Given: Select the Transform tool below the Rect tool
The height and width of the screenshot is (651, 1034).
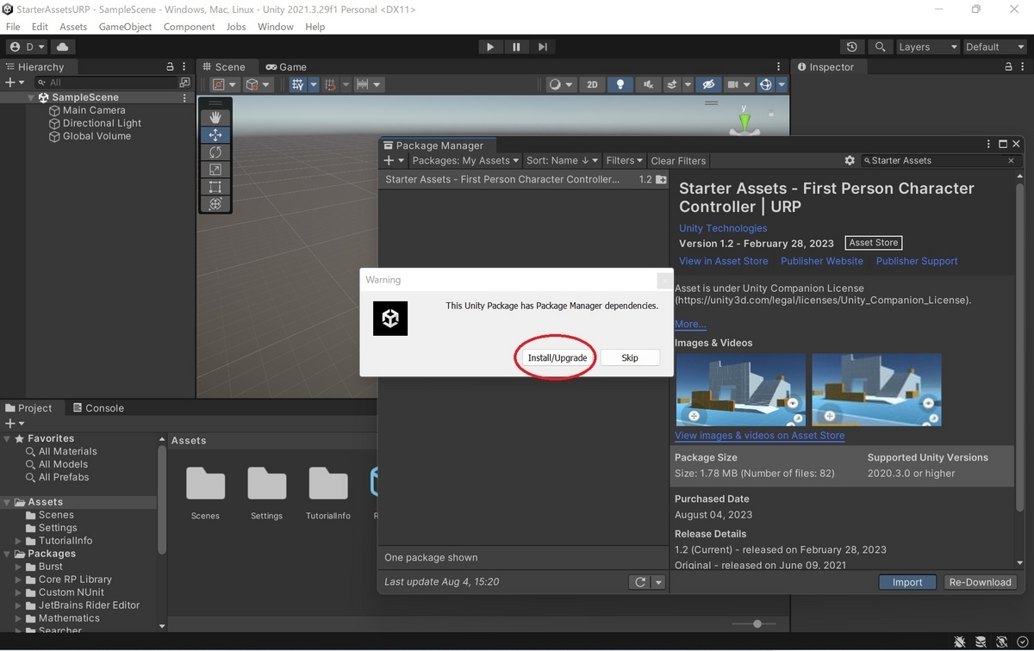Looking at the screenshot, I should click(x=214, y=205).
